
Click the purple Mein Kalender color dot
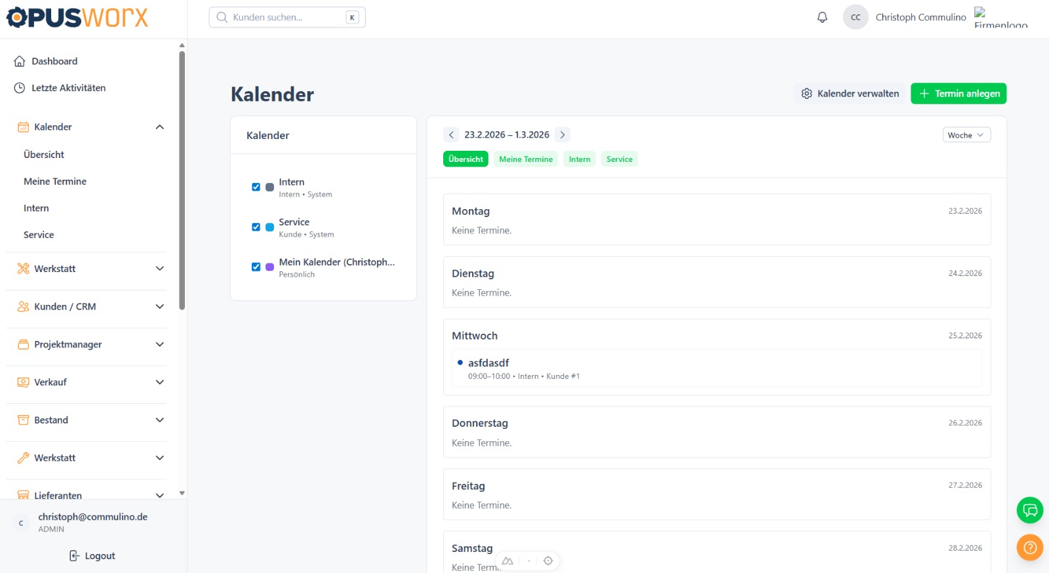pos(269,267)
